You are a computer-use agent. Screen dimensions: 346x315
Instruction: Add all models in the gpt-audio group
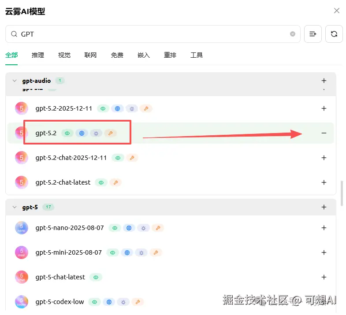(x=324, y=81)
